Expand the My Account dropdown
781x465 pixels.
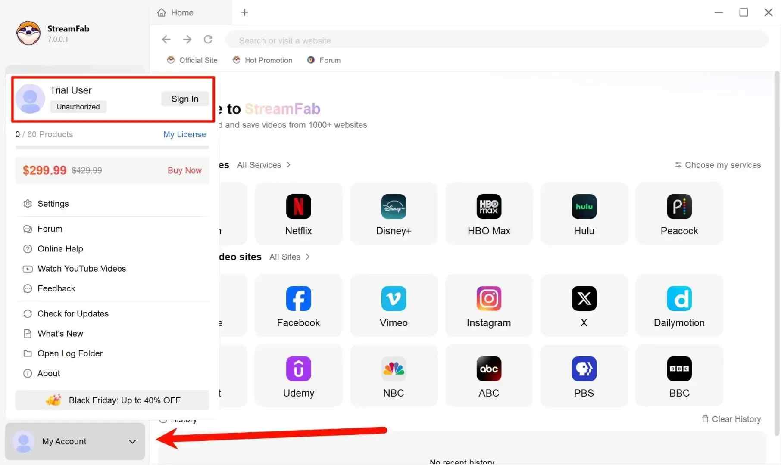click(x=131, y=441)
